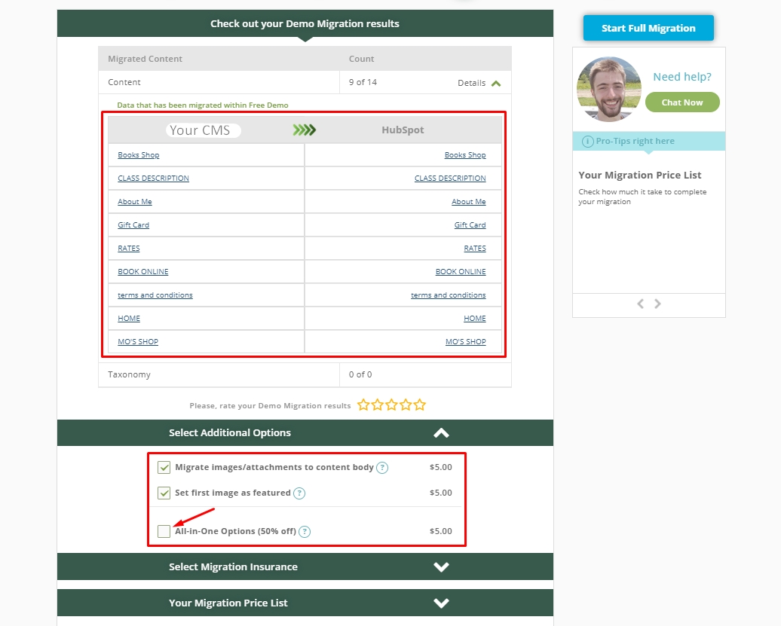
Task: Open help icon for Migrate images/attachments
Action: click(382, 468)
